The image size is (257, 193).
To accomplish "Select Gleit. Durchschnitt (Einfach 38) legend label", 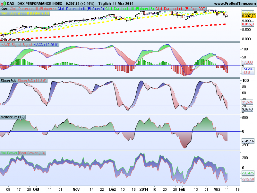I will click(25, 13).
